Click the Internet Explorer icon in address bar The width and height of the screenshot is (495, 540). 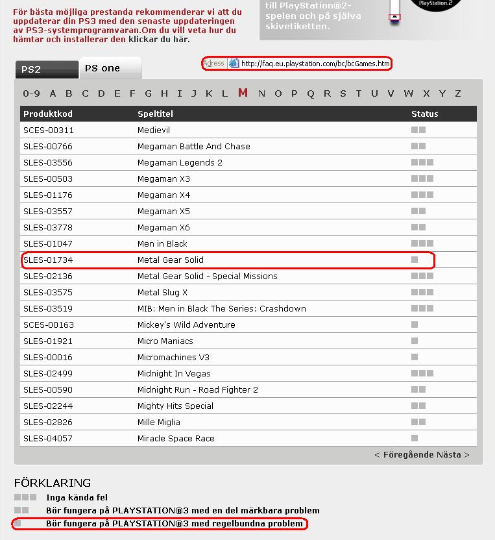coord(234,64)
